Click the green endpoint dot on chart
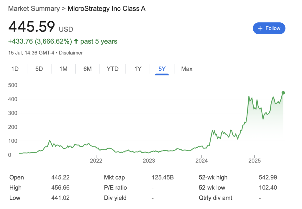302x209 pixels. coord(283,93)
